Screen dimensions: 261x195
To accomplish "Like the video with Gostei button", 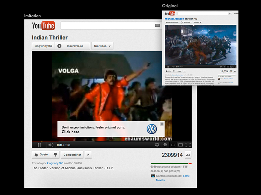I will pos(41,155).
